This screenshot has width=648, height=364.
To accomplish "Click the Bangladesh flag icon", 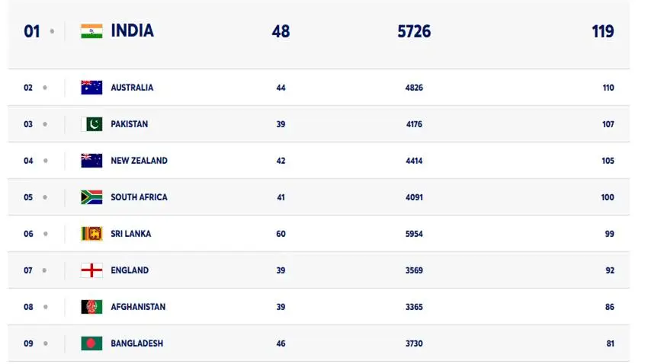I will click(91, 343).
